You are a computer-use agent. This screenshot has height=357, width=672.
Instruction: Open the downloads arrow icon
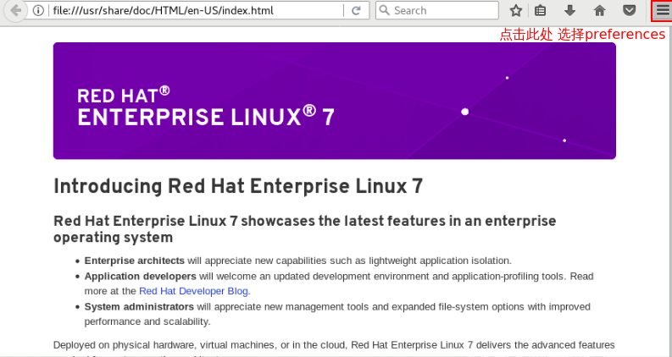(x=569, y=11)
